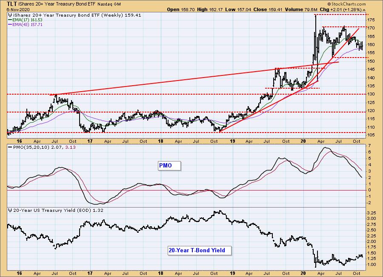Viewport: 383px width, 277px height.
Task: Click the bar icon beside 20-Year US Treasury Yield
Action: [x=10, y=210]
